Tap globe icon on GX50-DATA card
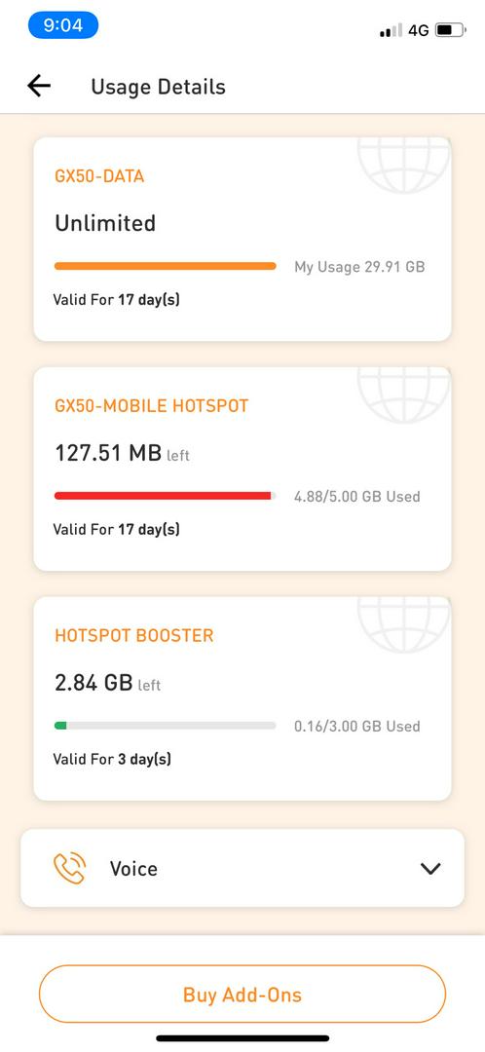 point(404,165)
